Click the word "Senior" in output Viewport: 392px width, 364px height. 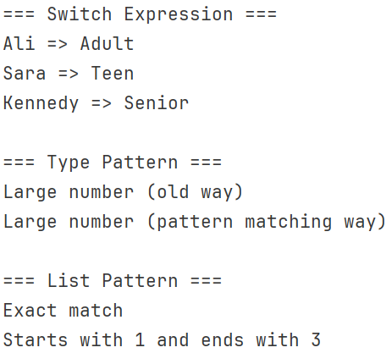coord(157,103)
